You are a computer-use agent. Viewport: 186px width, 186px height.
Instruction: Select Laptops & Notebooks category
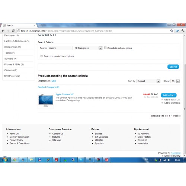[x=17, y=41]
